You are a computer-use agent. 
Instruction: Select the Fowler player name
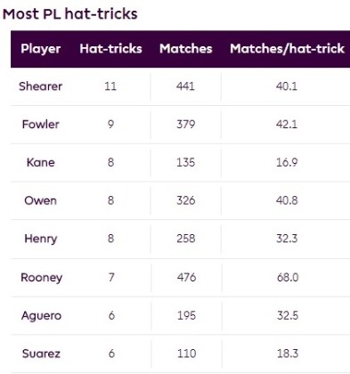[x=41, y=124]
